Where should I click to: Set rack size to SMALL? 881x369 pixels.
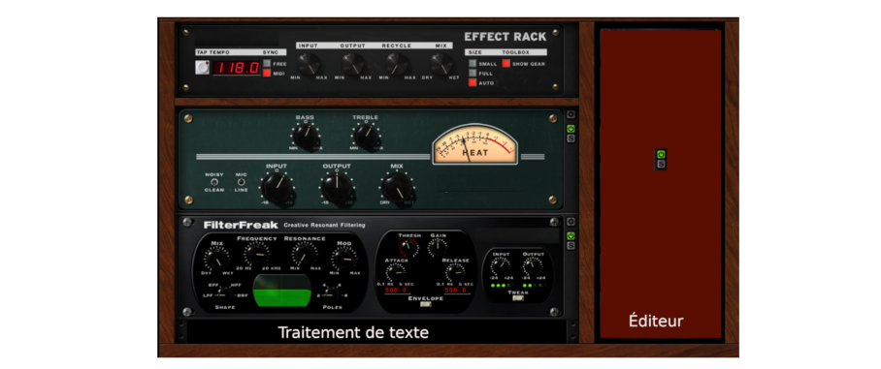(473, 63)
